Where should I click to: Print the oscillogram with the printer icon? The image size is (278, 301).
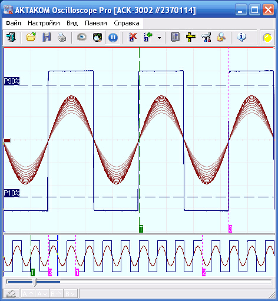coord(62,37)
